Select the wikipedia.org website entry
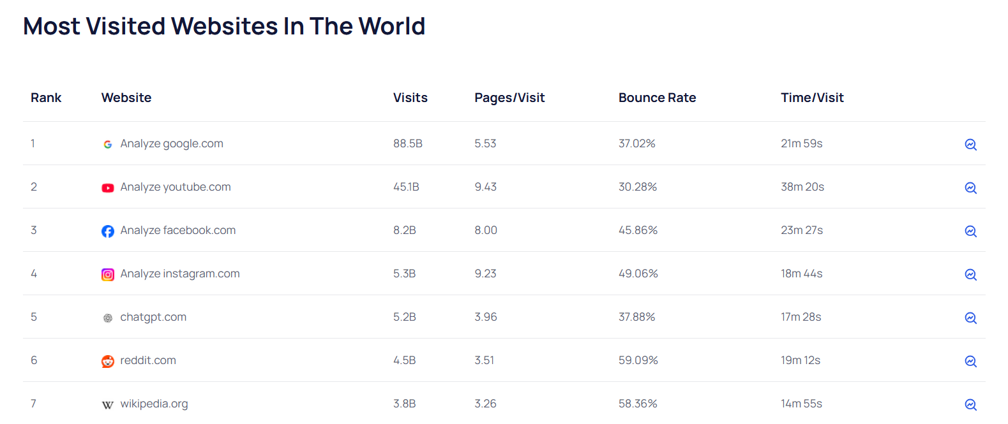 click(154, 404)
